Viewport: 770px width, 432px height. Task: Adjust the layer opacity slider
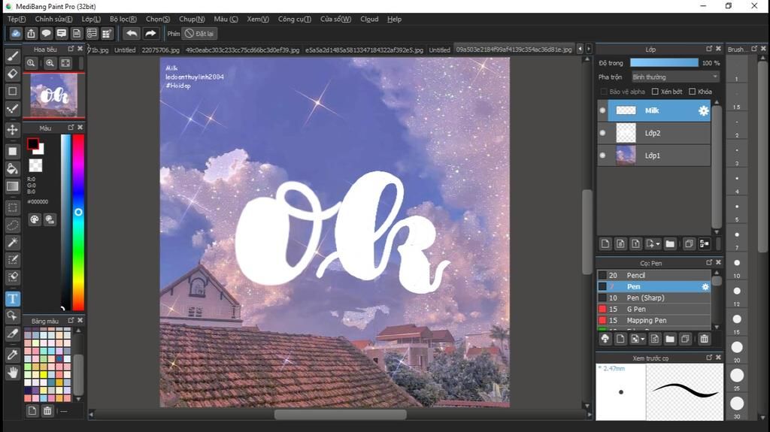[x=664, y=63]
